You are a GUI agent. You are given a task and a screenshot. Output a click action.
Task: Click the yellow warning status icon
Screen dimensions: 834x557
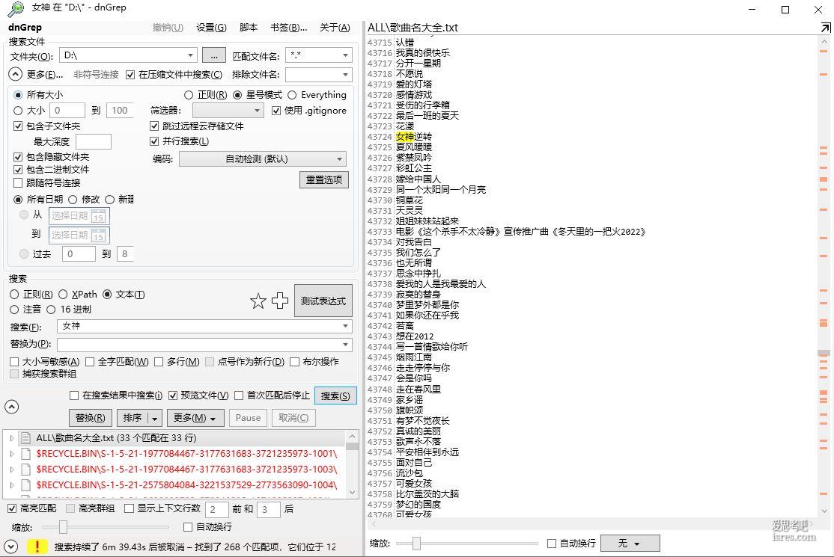pyautogui.click(x=37, y=547)
